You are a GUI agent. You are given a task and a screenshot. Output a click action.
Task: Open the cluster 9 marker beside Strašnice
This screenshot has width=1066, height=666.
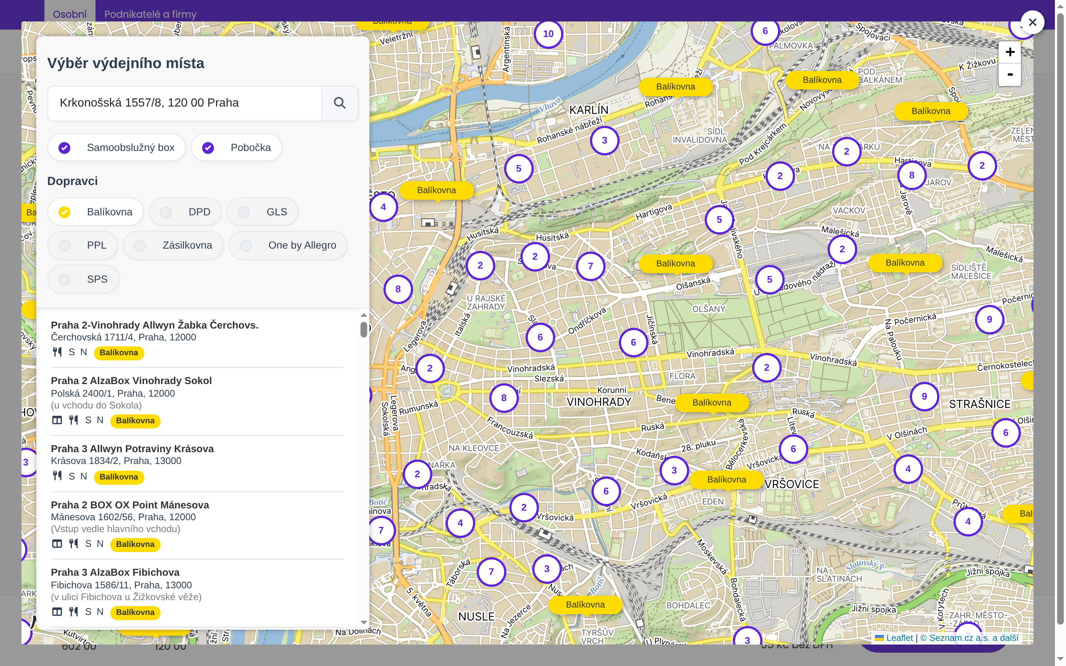click(924, 396)
